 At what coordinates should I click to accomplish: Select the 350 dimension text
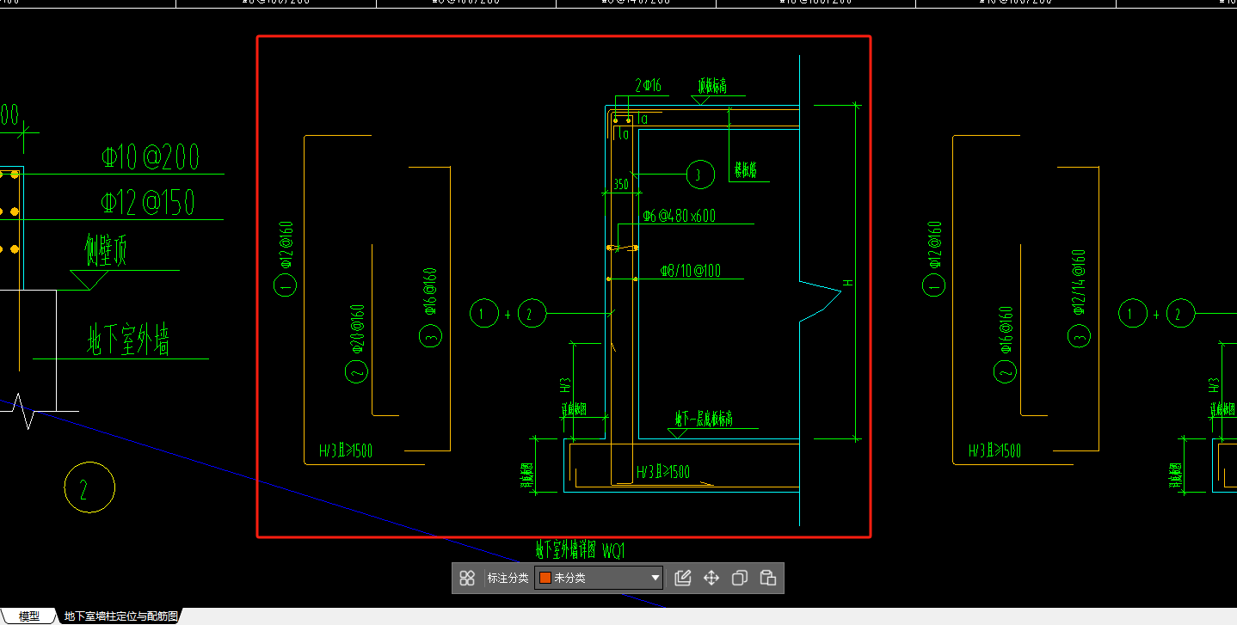coord(620,184)
